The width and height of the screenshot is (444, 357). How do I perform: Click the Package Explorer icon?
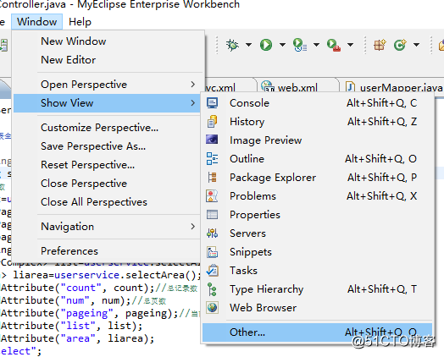tap(212, 177)
